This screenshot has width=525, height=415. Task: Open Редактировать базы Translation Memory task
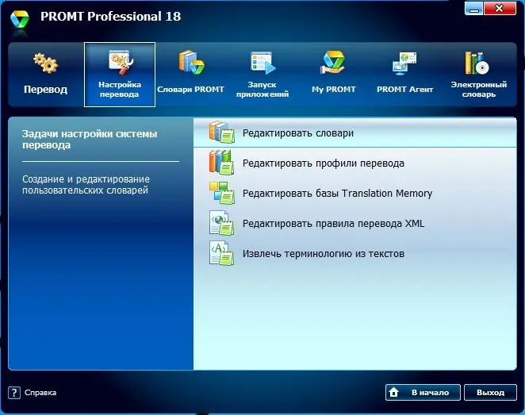(x=355, y=194)
